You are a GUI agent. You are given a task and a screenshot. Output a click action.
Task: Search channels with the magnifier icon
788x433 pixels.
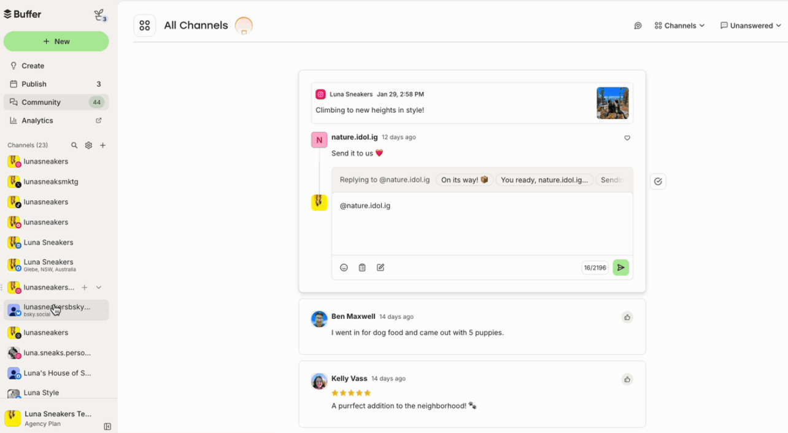pyautogui.click(x=74, y=145)
